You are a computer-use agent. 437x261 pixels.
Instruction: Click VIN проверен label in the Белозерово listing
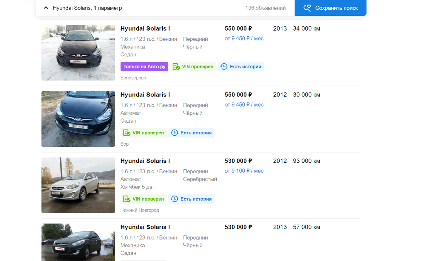(x=198, y=67)
